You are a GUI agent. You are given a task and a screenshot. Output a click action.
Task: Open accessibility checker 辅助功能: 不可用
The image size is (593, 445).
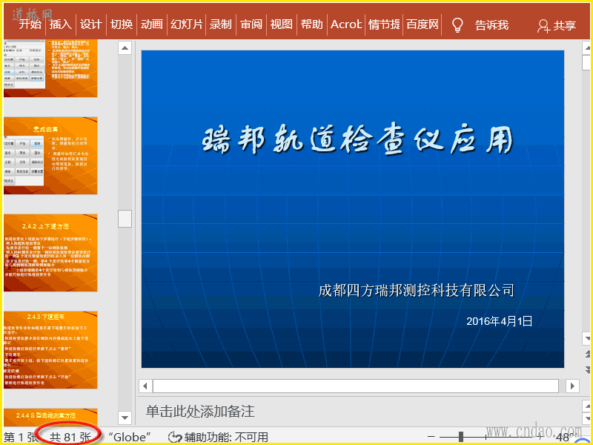(218, 437)
